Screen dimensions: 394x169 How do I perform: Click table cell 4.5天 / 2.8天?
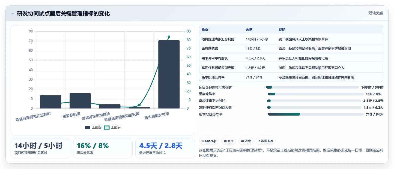point(255,58)
